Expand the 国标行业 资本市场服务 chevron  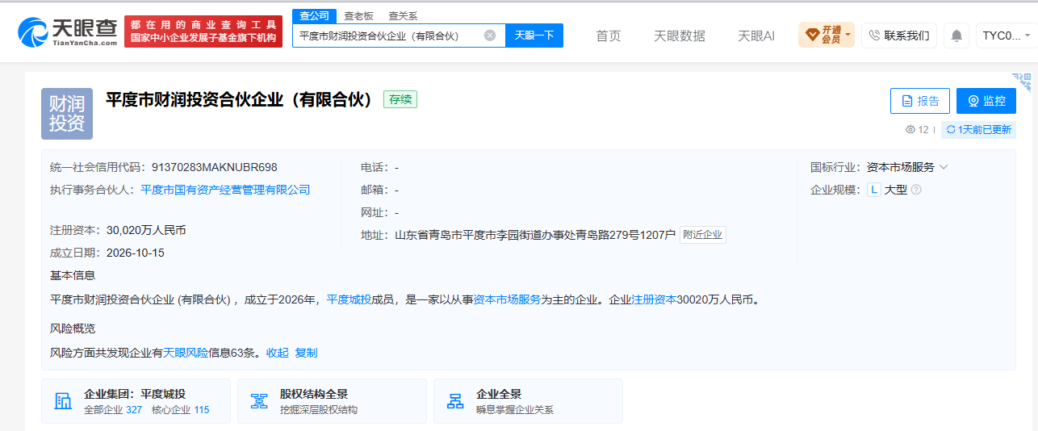(944, 167)
